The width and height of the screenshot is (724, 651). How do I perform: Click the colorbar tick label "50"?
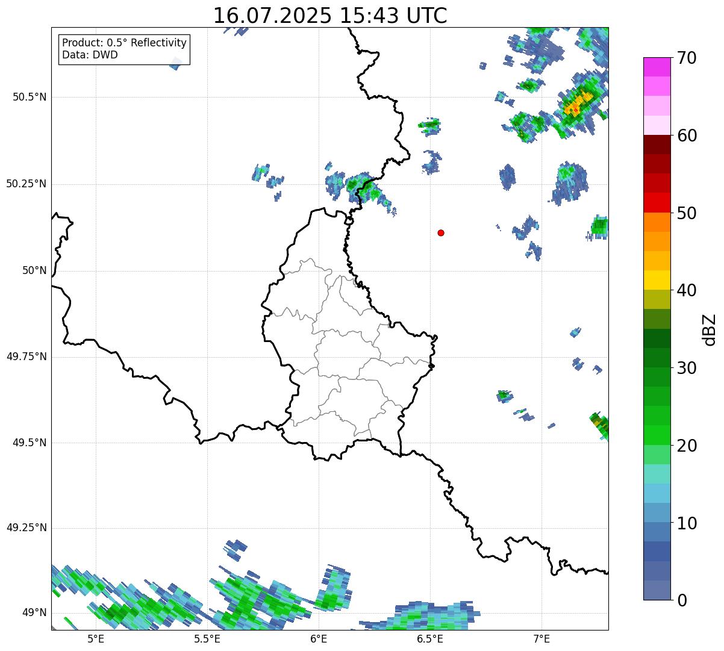pos(687,213)
